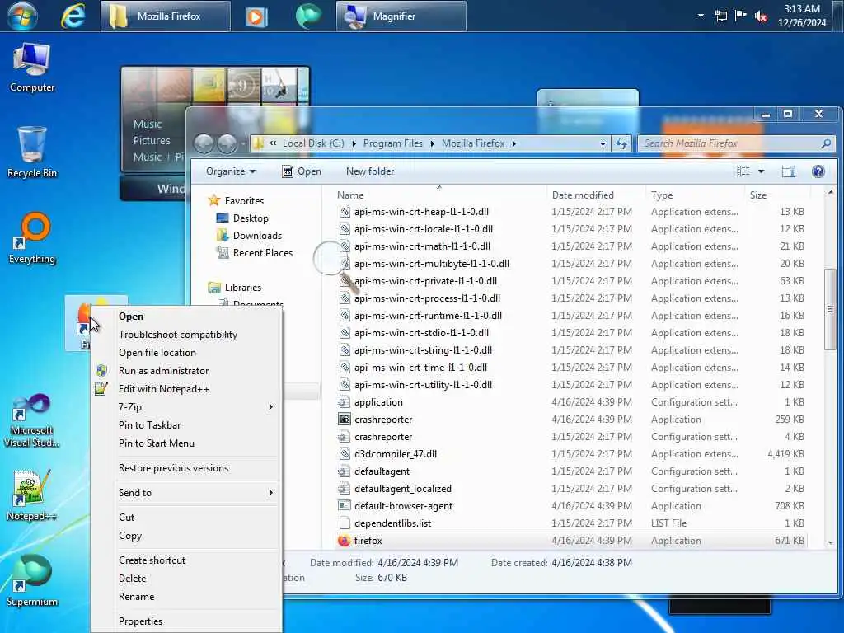Choose Cut in context menu

pyautogui.click(x=186, y=518)
